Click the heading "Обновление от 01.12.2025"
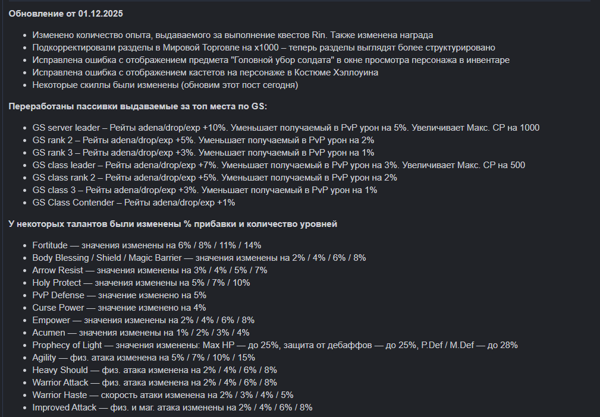Screen dimensions: 600x417 click(x=66, y=12)
